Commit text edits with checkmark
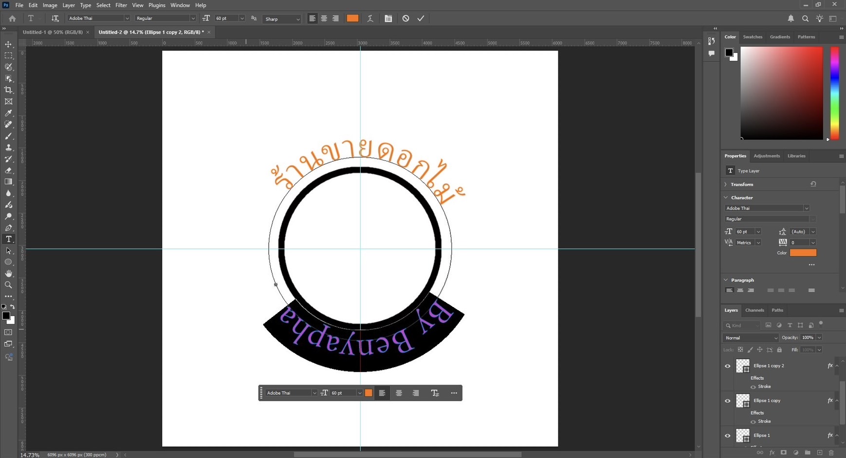The image size is (846, 458). pos(421,18)
